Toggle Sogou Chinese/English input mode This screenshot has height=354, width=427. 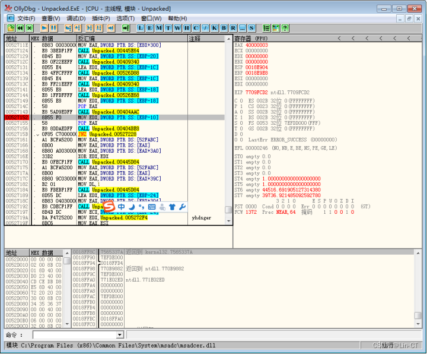(122, 207)
